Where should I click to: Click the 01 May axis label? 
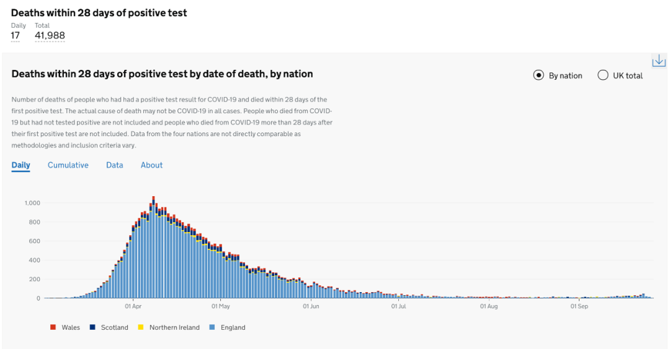pos(220,306)
